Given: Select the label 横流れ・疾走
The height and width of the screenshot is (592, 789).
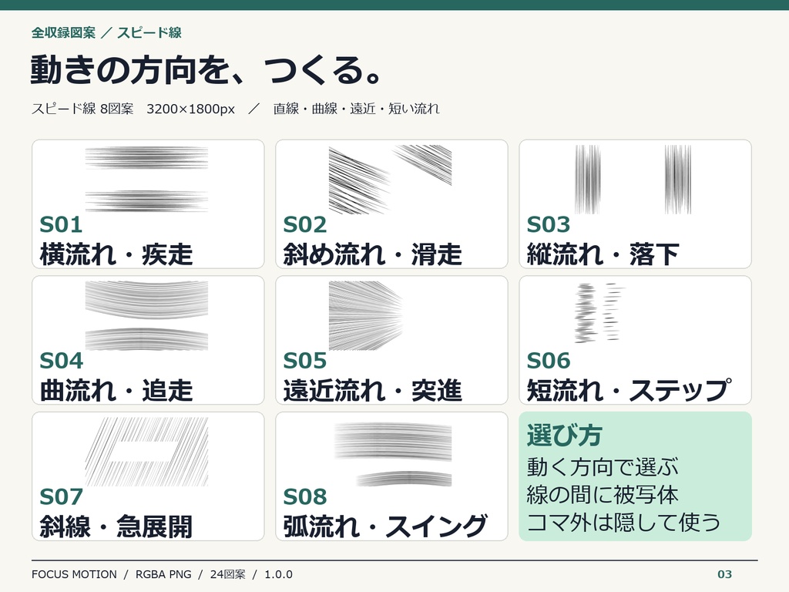Looking at the screenshot, I should tap(116, 254).
